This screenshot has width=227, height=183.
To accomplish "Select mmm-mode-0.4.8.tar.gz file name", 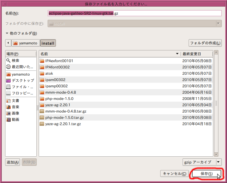I will pos(66,111).
